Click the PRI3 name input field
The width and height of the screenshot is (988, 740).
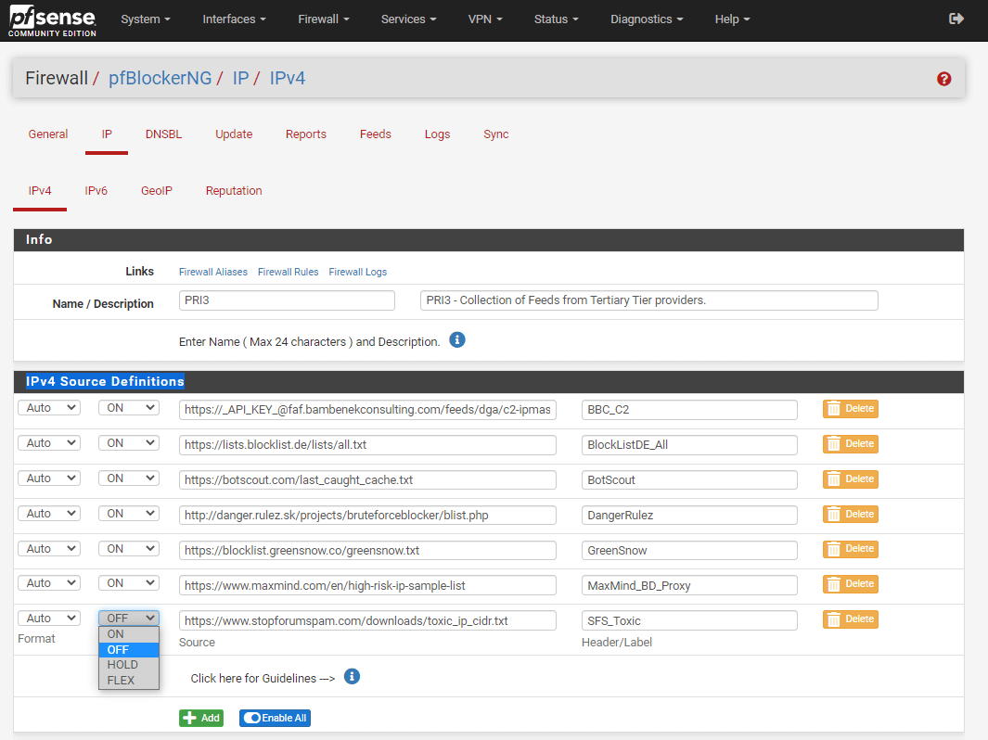coord(287,300)
